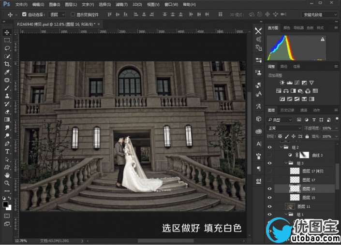Select the Zoom tool

click(x=7, y=183)
